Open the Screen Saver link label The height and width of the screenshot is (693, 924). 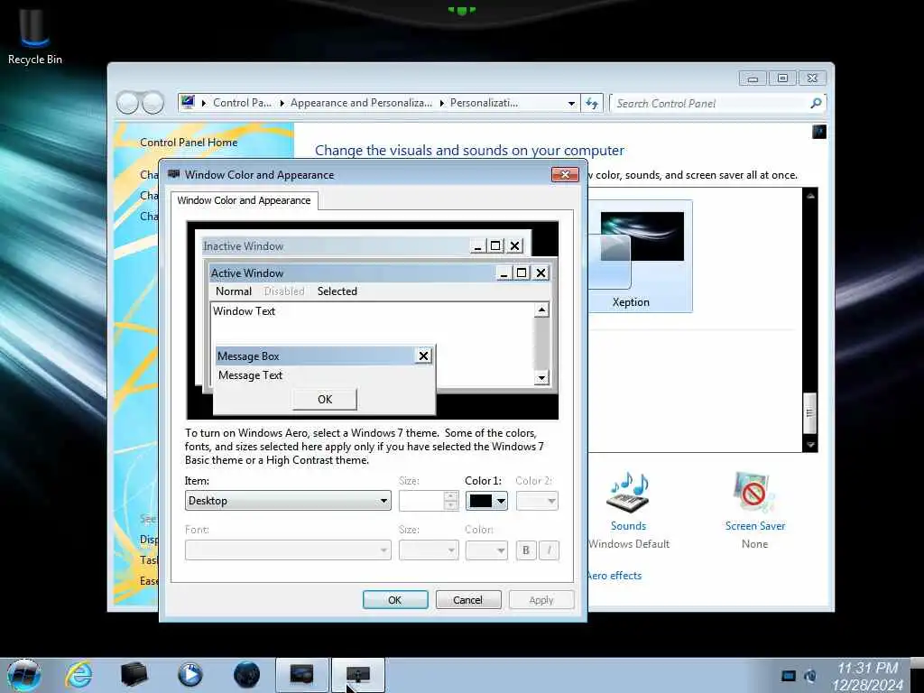coord(755,526)
